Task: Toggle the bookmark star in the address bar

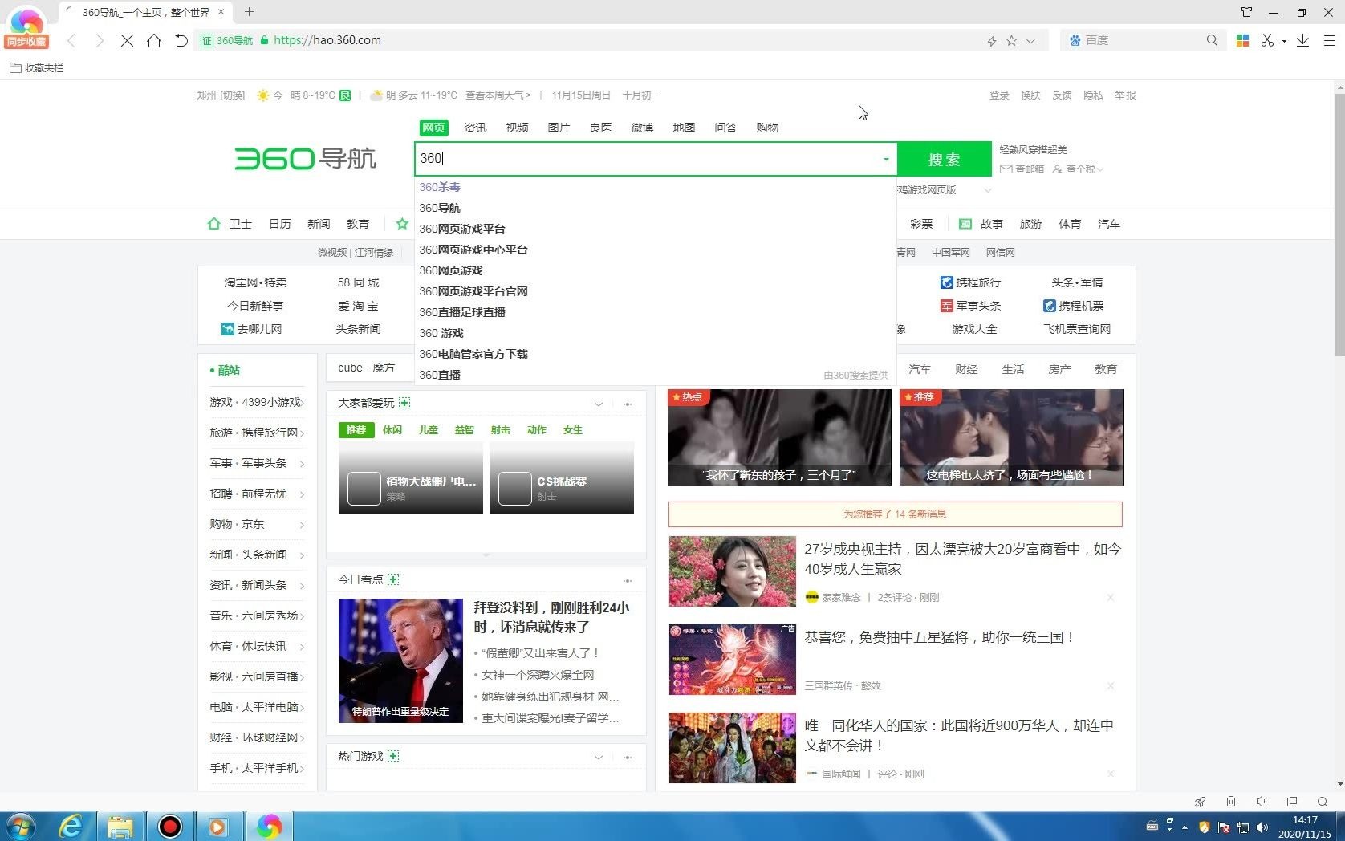Action: coord(1011,40)
